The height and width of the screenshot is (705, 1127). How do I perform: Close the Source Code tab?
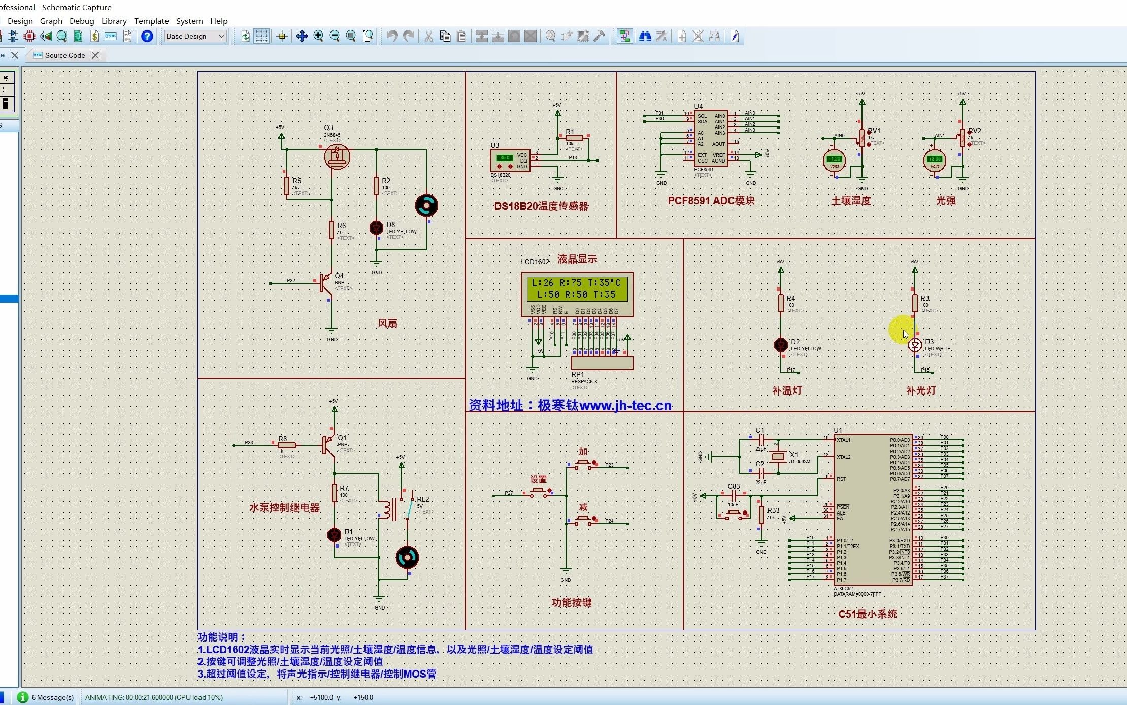point(95,55)
